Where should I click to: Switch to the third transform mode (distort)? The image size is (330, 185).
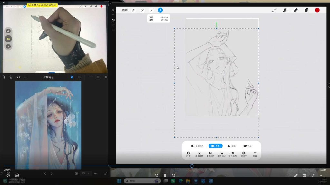click(231, 146)
